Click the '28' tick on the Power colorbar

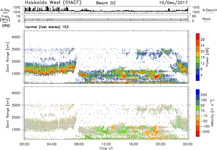(202, 40)
